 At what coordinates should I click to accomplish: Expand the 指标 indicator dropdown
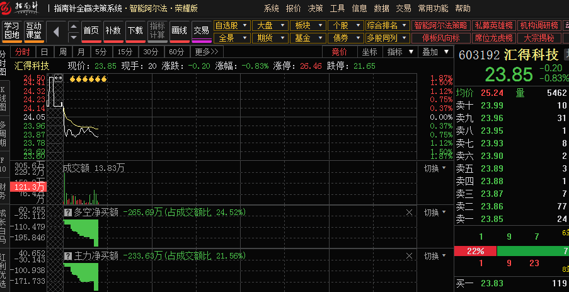click(400, 52)
